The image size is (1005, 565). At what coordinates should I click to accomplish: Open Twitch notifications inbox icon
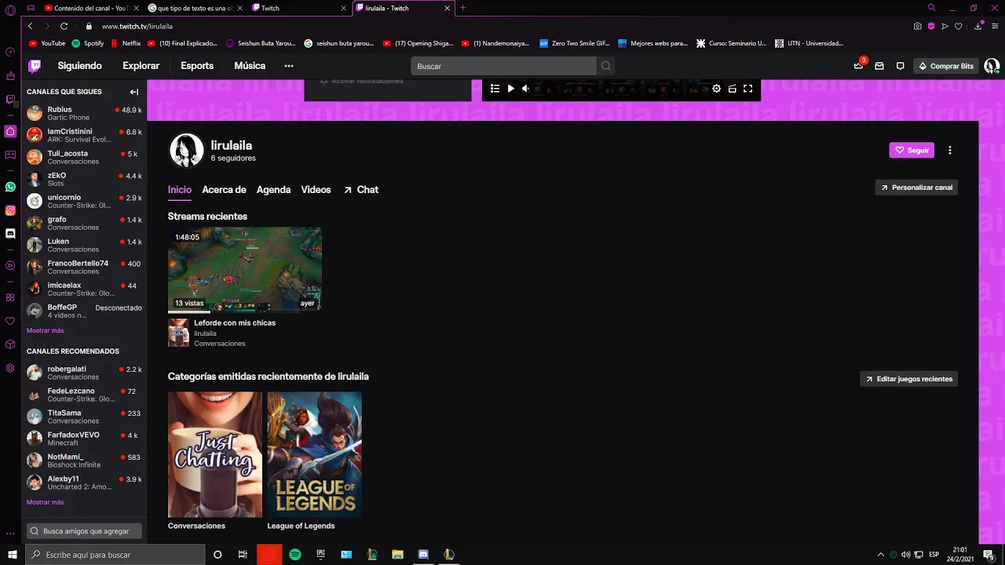pyautogui.click(x=879, y=66)
